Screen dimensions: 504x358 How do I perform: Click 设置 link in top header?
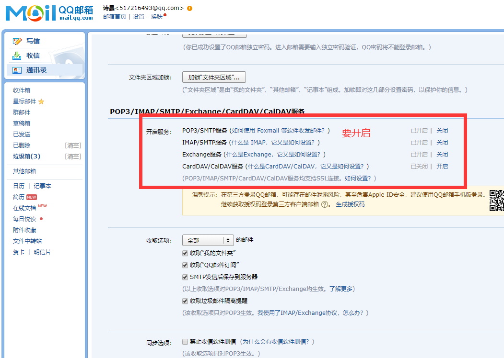click(x=139, y=17)
